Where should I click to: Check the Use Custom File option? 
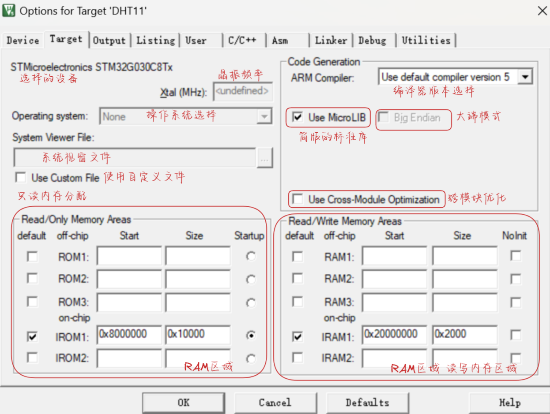(20, 178)
